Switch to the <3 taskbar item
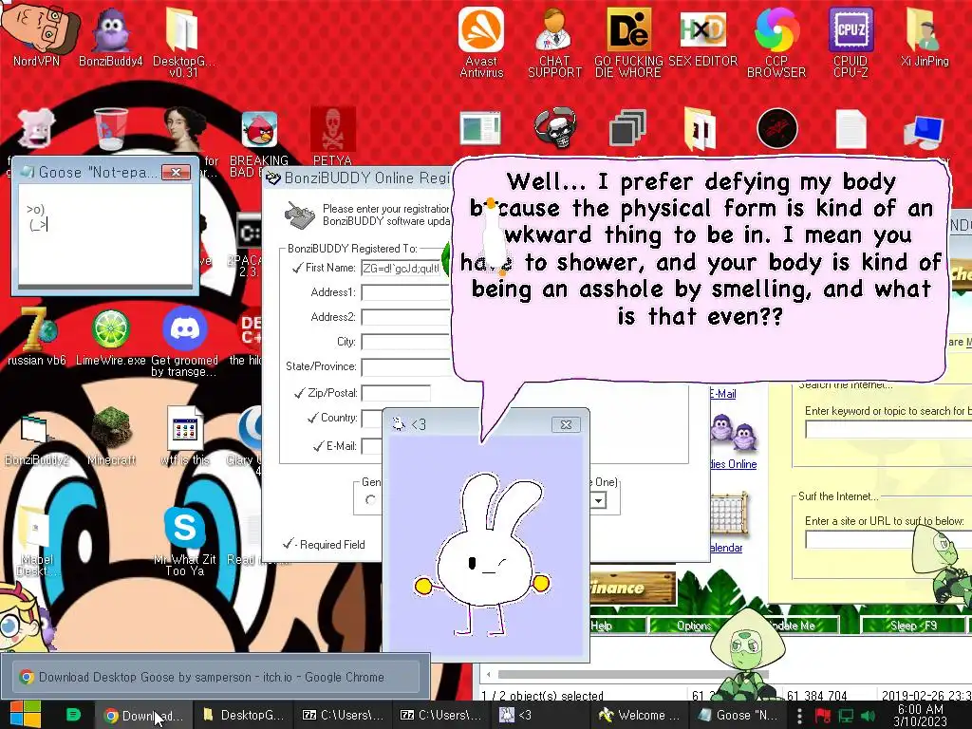Image resolution: width=972 pixels, height=729 pixels. tap(538, 716)
